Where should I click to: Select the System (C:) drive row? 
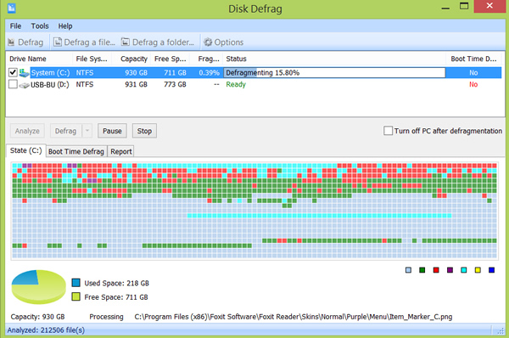pos(255,73)
